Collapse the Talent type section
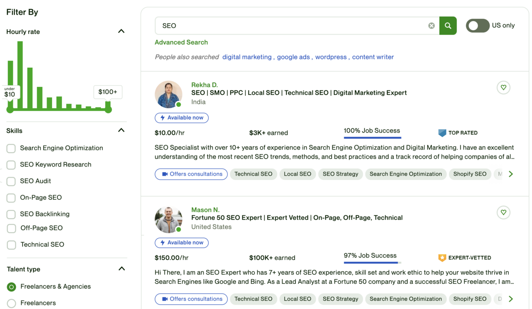Image resolution: width=532 pixels, height=309 pixels. [121, 269]
